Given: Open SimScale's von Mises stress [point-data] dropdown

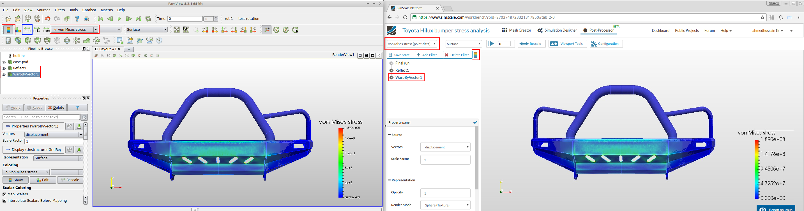Looking at the screenshot, I should click(412, 44).
